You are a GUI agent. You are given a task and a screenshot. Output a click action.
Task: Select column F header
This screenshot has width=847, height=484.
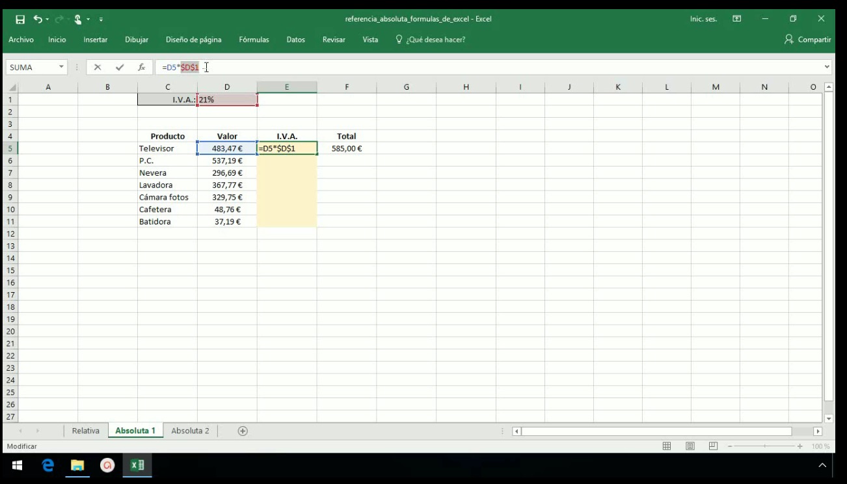pyautogui.click(x=347, y=87)
